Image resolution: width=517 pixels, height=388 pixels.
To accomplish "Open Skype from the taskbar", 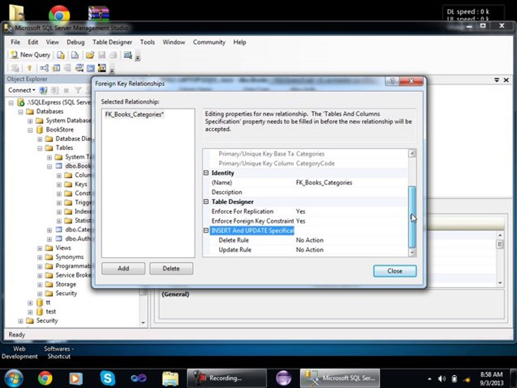I will (x=108, y=378).
